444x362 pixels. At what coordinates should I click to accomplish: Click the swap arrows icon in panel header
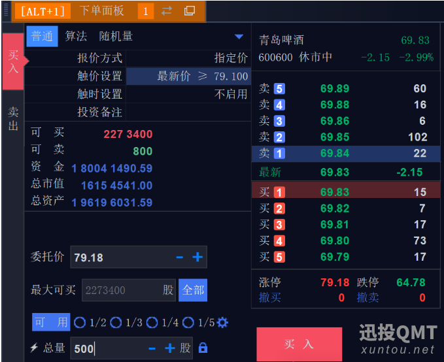point(167,11)
